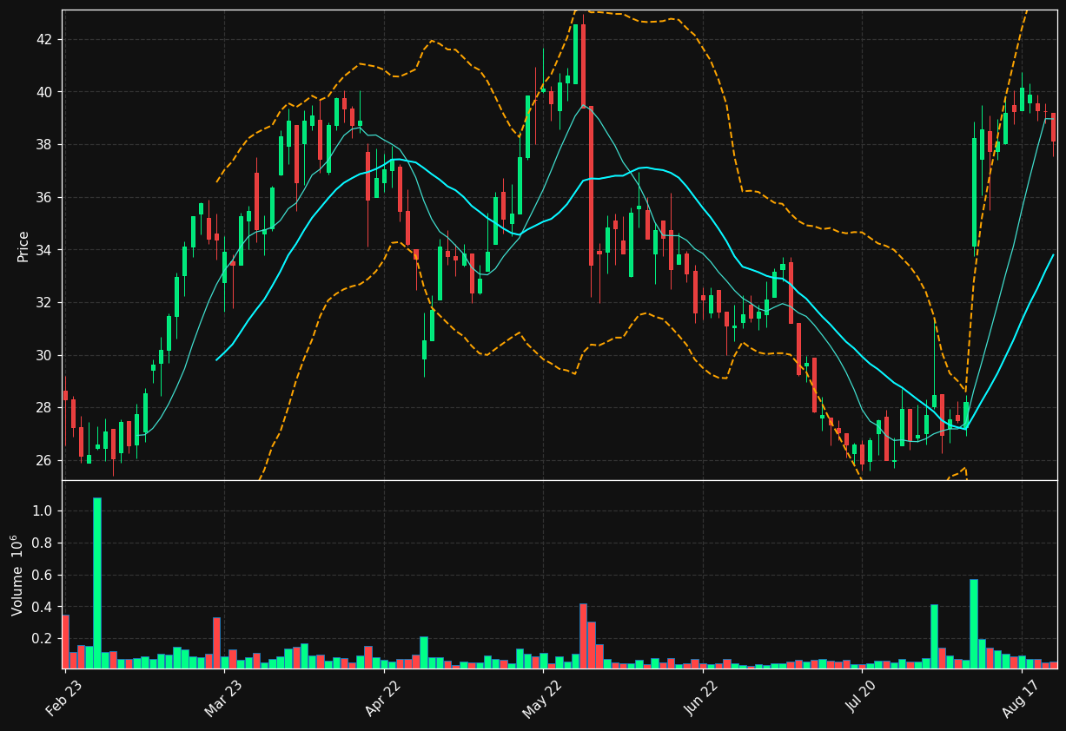1066x731 pixels.
Task: Click the Price axis title
Action: click(x=23, y=246)
